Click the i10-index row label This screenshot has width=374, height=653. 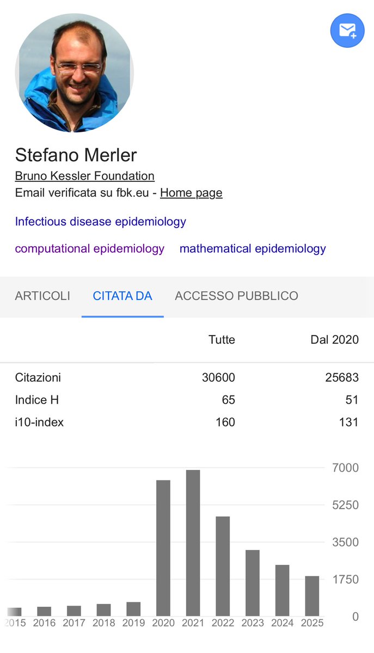point(39,422)
